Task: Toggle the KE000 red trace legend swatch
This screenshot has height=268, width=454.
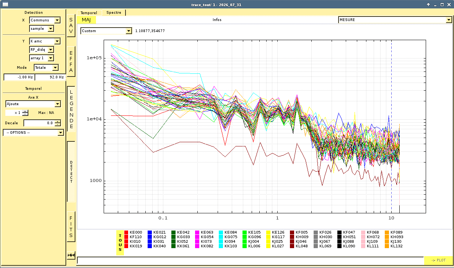Action: [x=126, y=232]
